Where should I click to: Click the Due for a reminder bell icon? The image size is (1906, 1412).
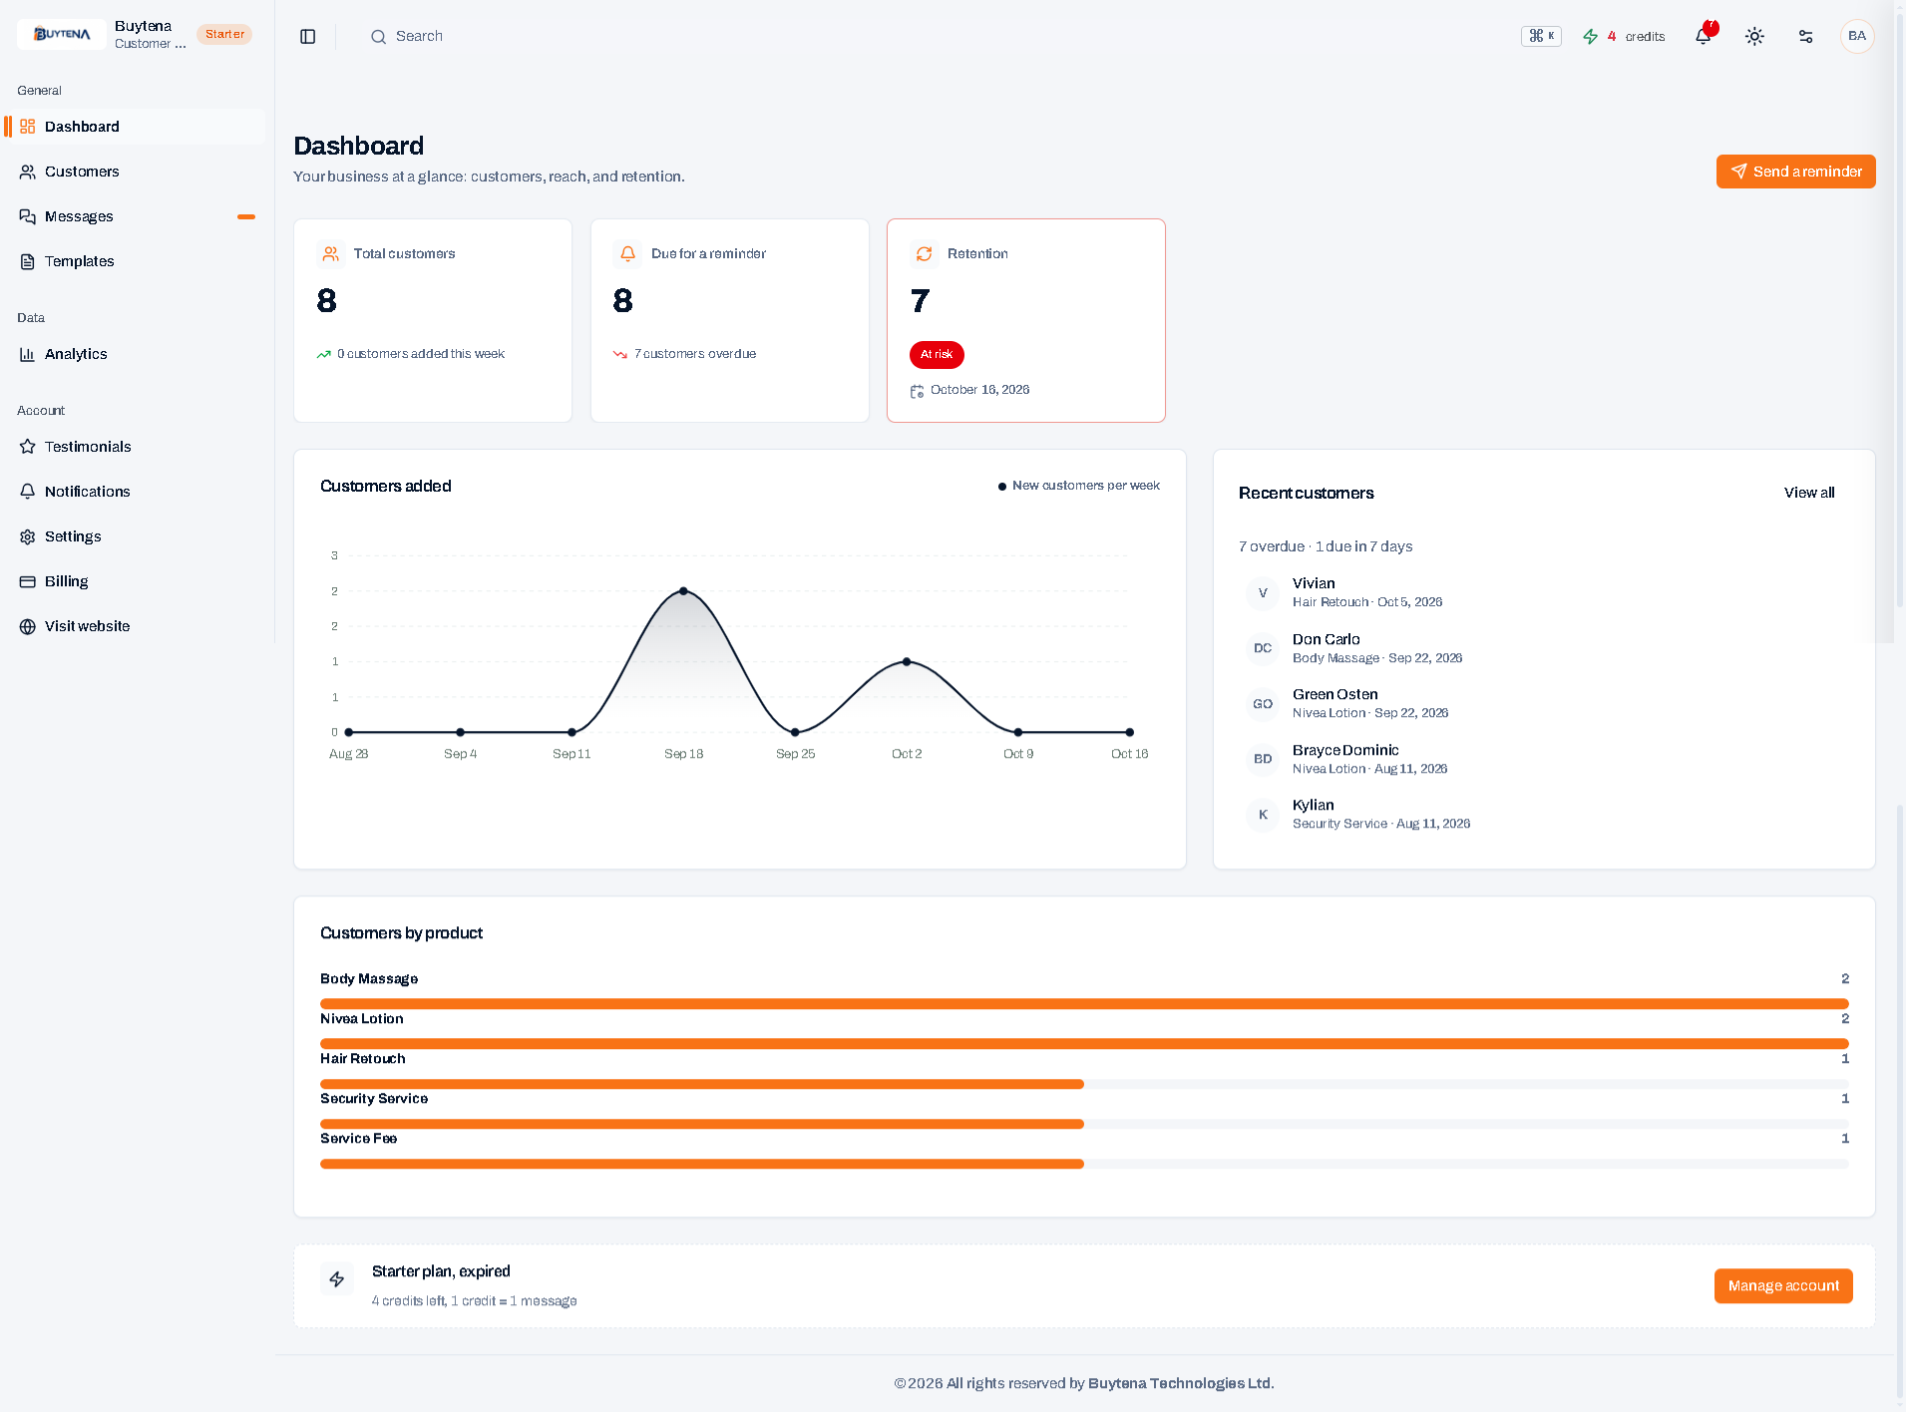[627, 254]
